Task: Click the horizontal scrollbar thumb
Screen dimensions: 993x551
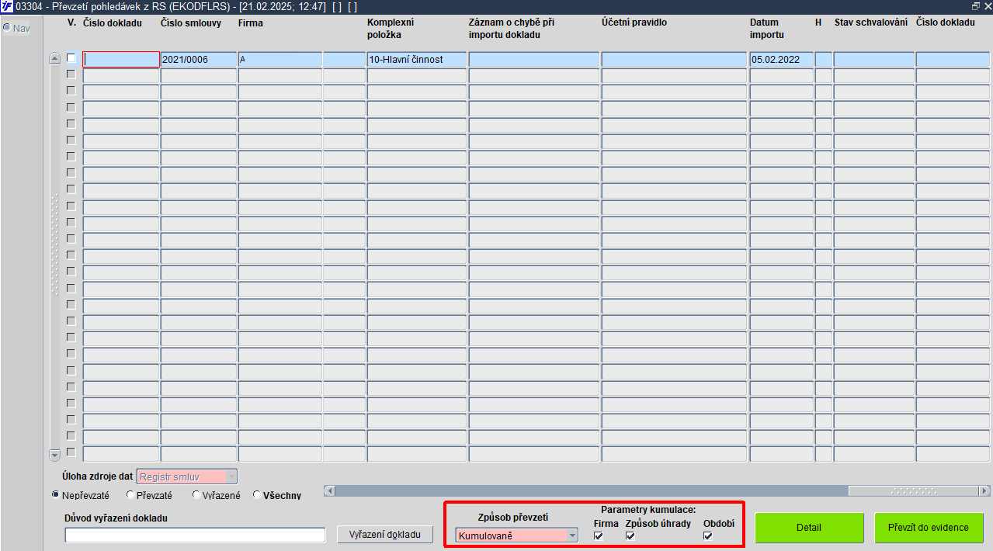Action: pyautogui.click(x=914, y=491)
